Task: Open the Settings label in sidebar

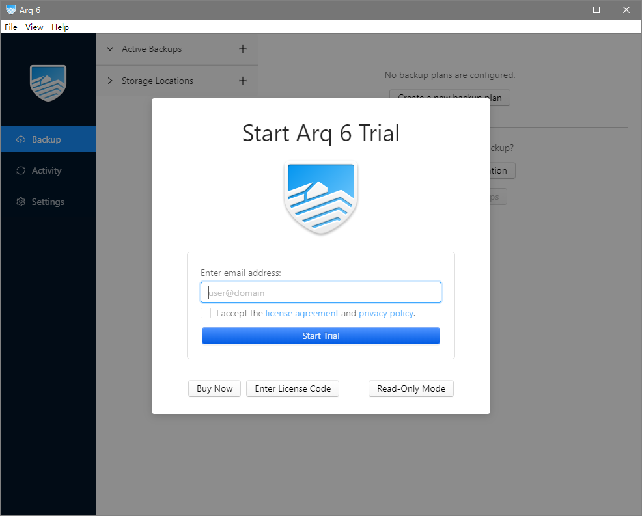Action: point(48,202)
